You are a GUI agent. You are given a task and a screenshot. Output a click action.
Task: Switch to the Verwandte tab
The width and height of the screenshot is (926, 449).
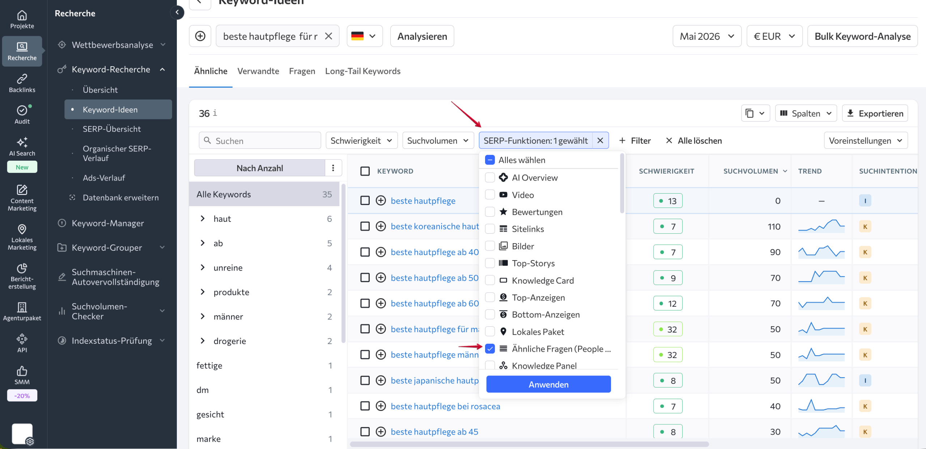258,71
